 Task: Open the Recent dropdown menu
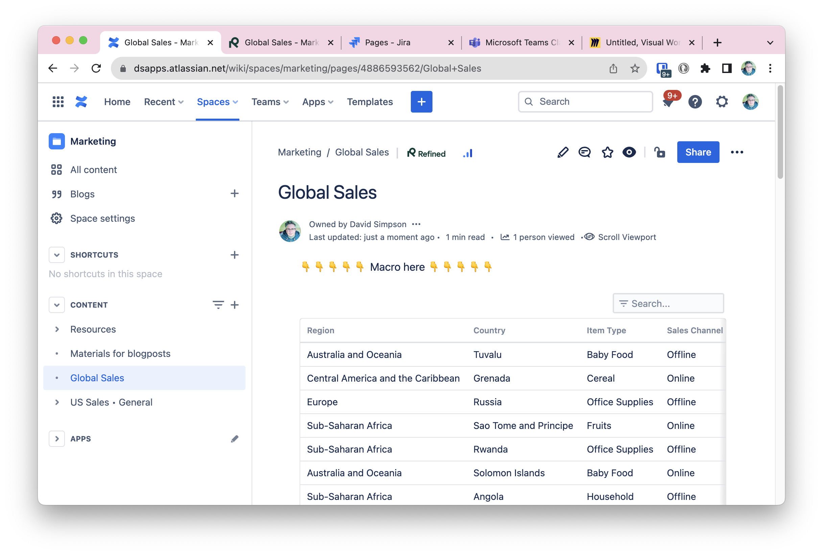(164, 102)
